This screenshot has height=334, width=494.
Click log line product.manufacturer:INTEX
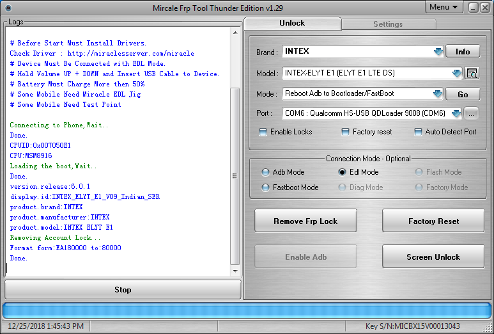tap(59, 217)
